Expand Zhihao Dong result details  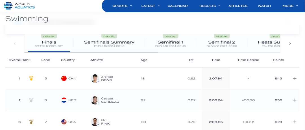click(x=295, y=78)
